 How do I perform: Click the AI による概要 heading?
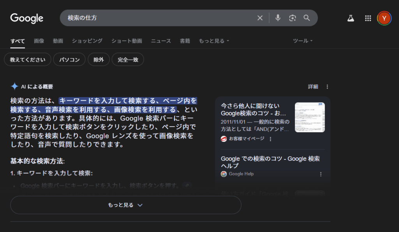37,87
